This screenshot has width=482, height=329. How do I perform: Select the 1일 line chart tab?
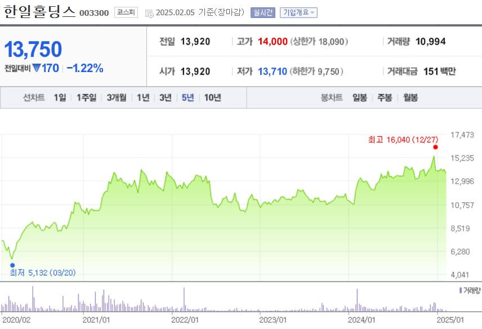60,98
